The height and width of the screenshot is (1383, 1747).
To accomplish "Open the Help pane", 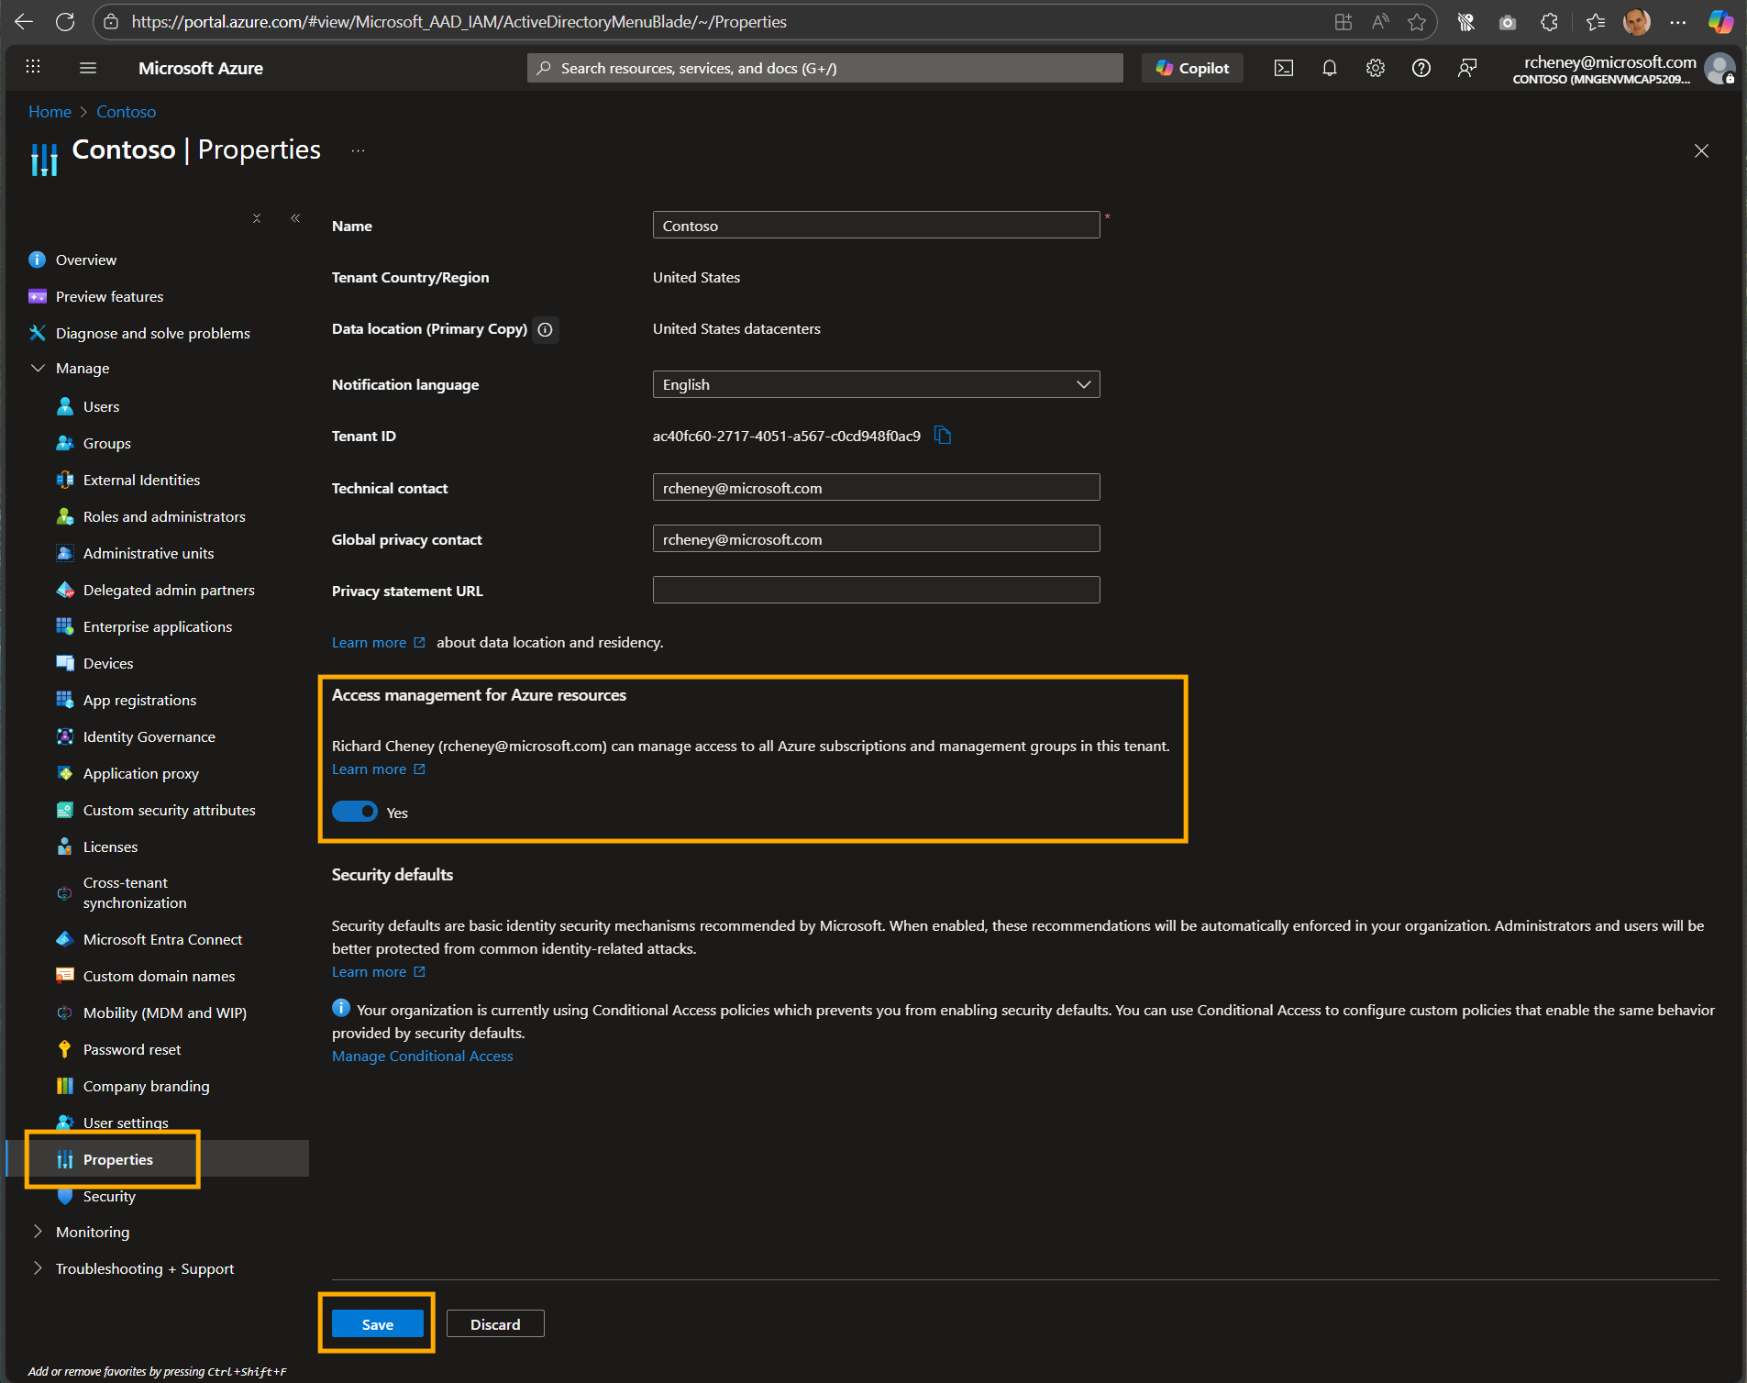I will [x=1421, y=67].
